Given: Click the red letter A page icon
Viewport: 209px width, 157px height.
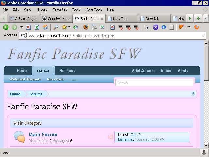Looking at the screenshot, I should click(x=112, y=27).
